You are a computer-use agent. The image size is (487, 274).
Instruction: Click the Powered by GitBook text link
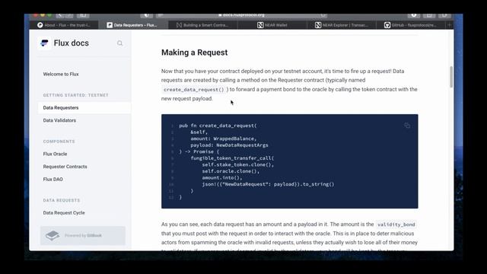[83, 235]
